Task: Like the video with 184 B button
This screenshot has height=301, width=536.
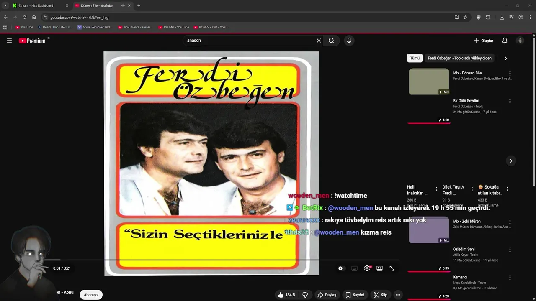Action: click(286, 295)
